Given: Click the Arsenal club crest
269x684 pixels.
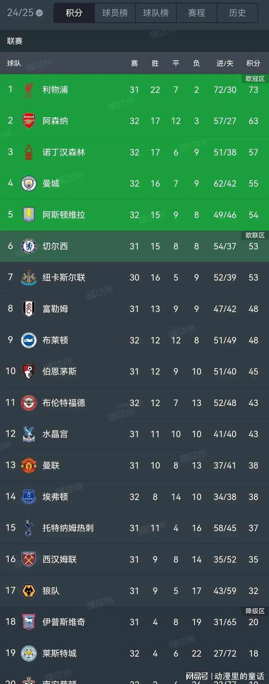Looking at the screenshot, I should click(x=29, y=121).
